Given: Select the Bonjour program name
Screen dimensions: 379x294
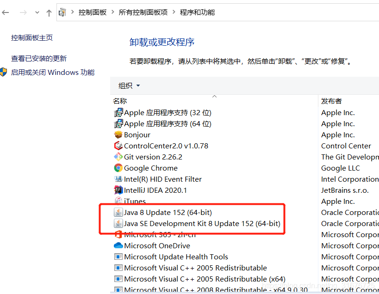Looking at the screenshot, I should tap(137, 135).
